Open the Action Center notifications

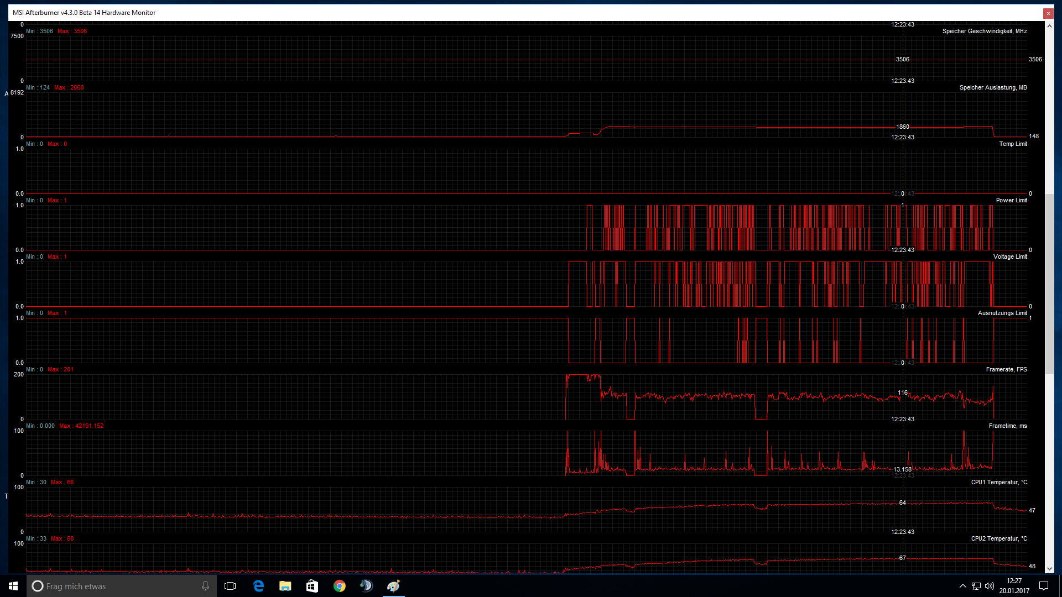coord(1044,586)
